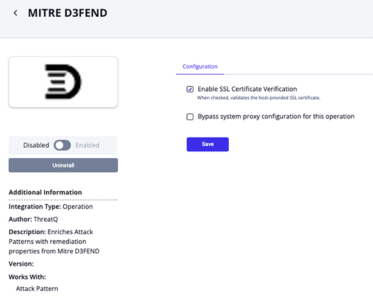Toggle the Disabled/Enabled switch
373x299 pixels.
(x=62, y=145)
